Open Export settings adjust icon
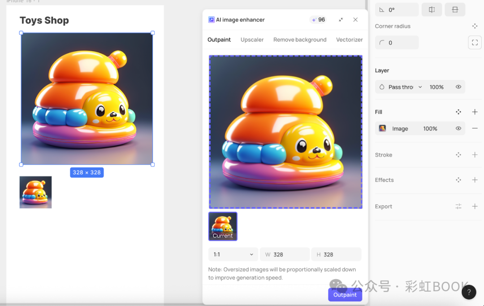 [x=458, y=206]
